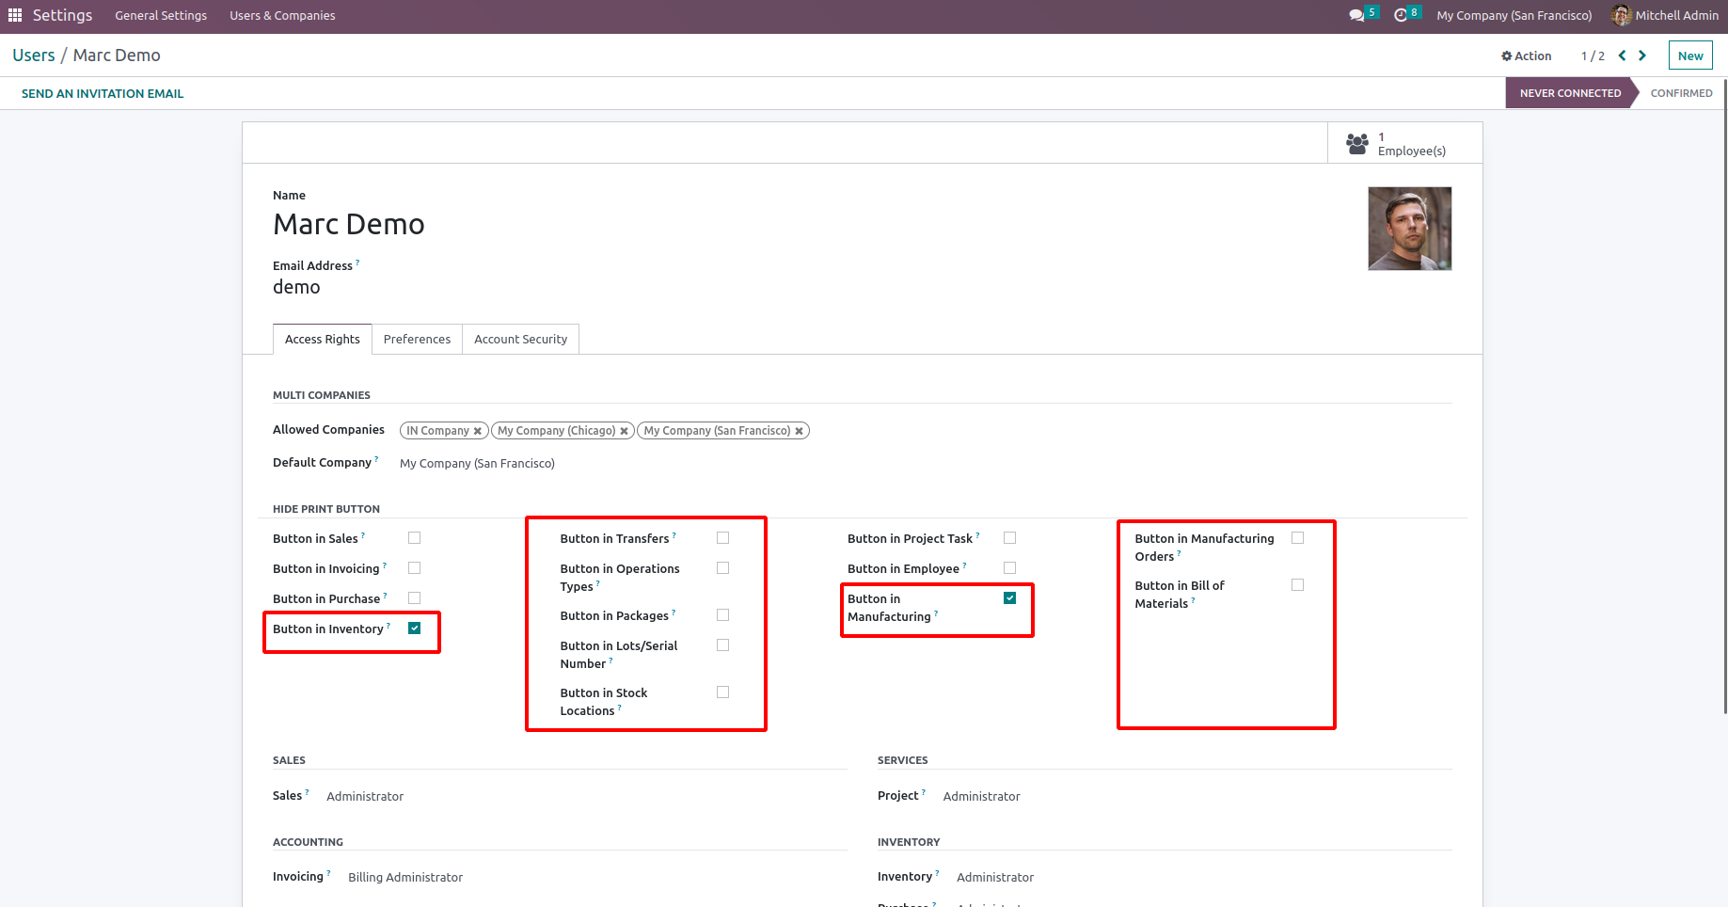The width and height of the screenshot is (1728, 907).
Task: Show Button in Invoicing help tooltip
Action: click(x=385, y=565)
